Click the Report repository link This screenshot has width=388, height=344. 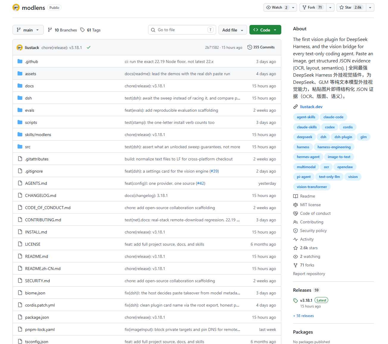point(309,274)
